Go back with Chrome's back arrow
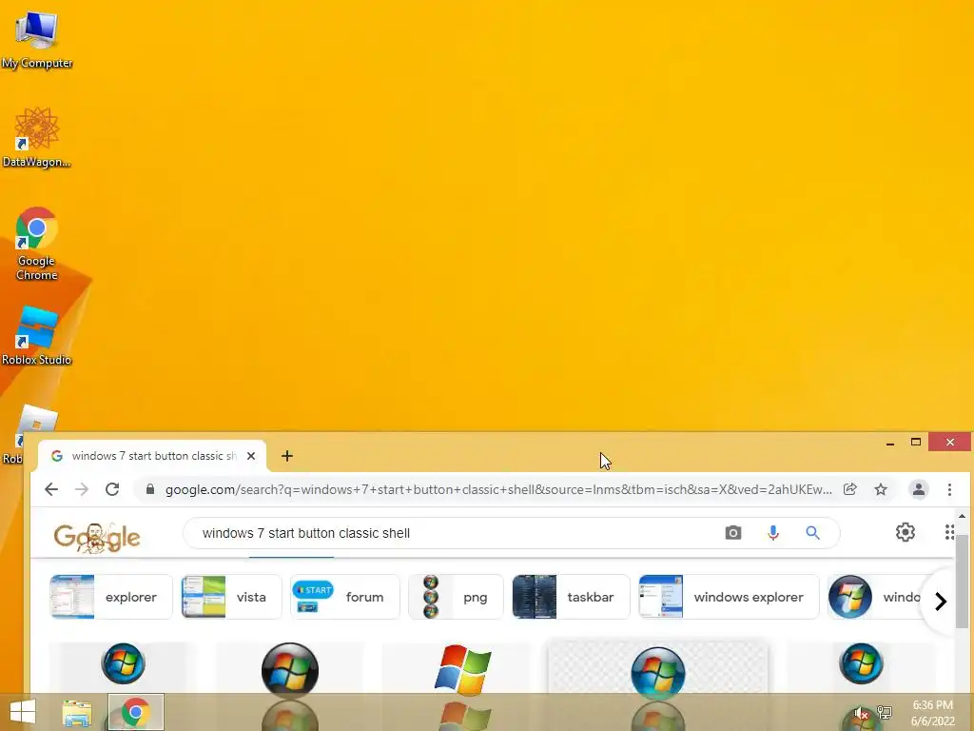 (51, 489)
